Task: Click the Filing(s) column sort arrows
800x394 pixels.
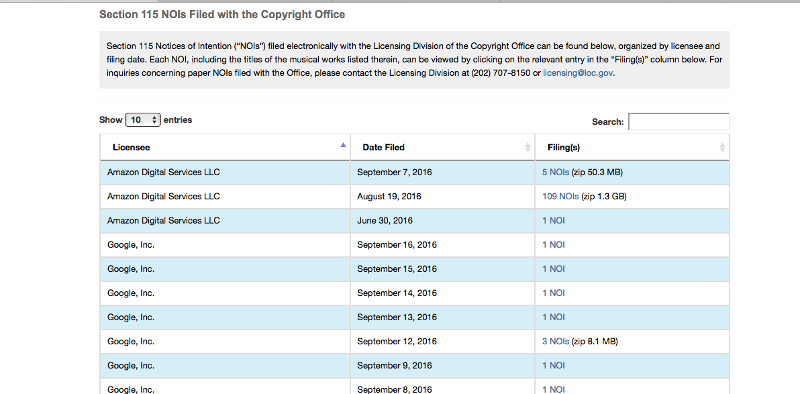Action: 722,147
